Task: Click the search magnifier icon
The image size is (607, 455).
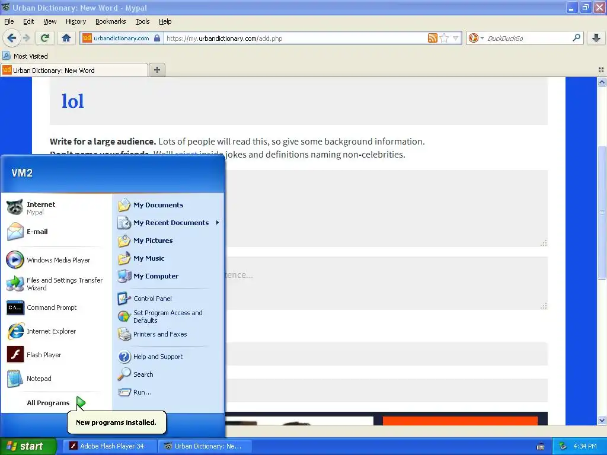Action: [x=576, y=37]
